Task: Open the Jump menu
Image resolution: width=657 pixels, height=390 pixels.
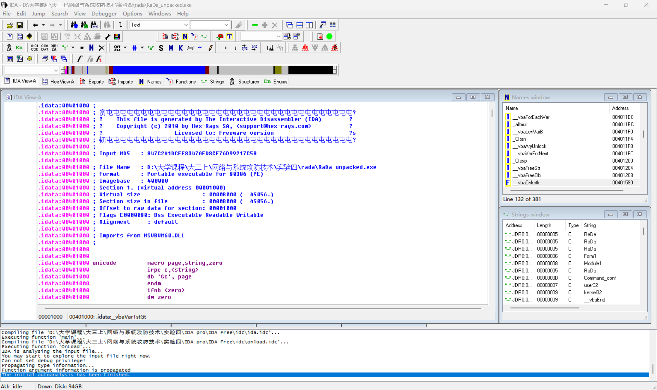Action: click(x=39, y=14)
